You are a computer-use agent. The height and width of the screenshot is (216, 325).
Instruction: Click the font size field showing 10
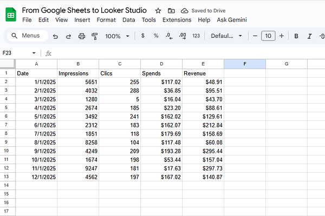[x=268, y=36]
